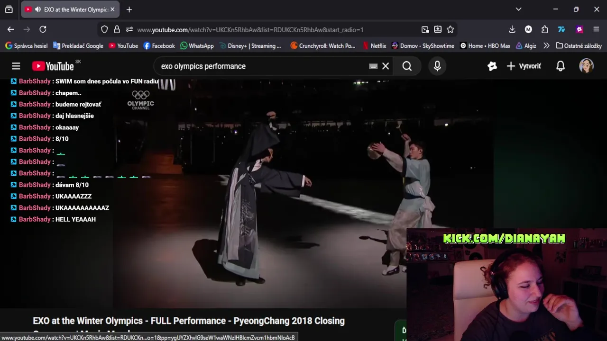Viewport: 607px width, 341px height.
Task: Open picture-in-picture from the address bar
Action: 425,29
